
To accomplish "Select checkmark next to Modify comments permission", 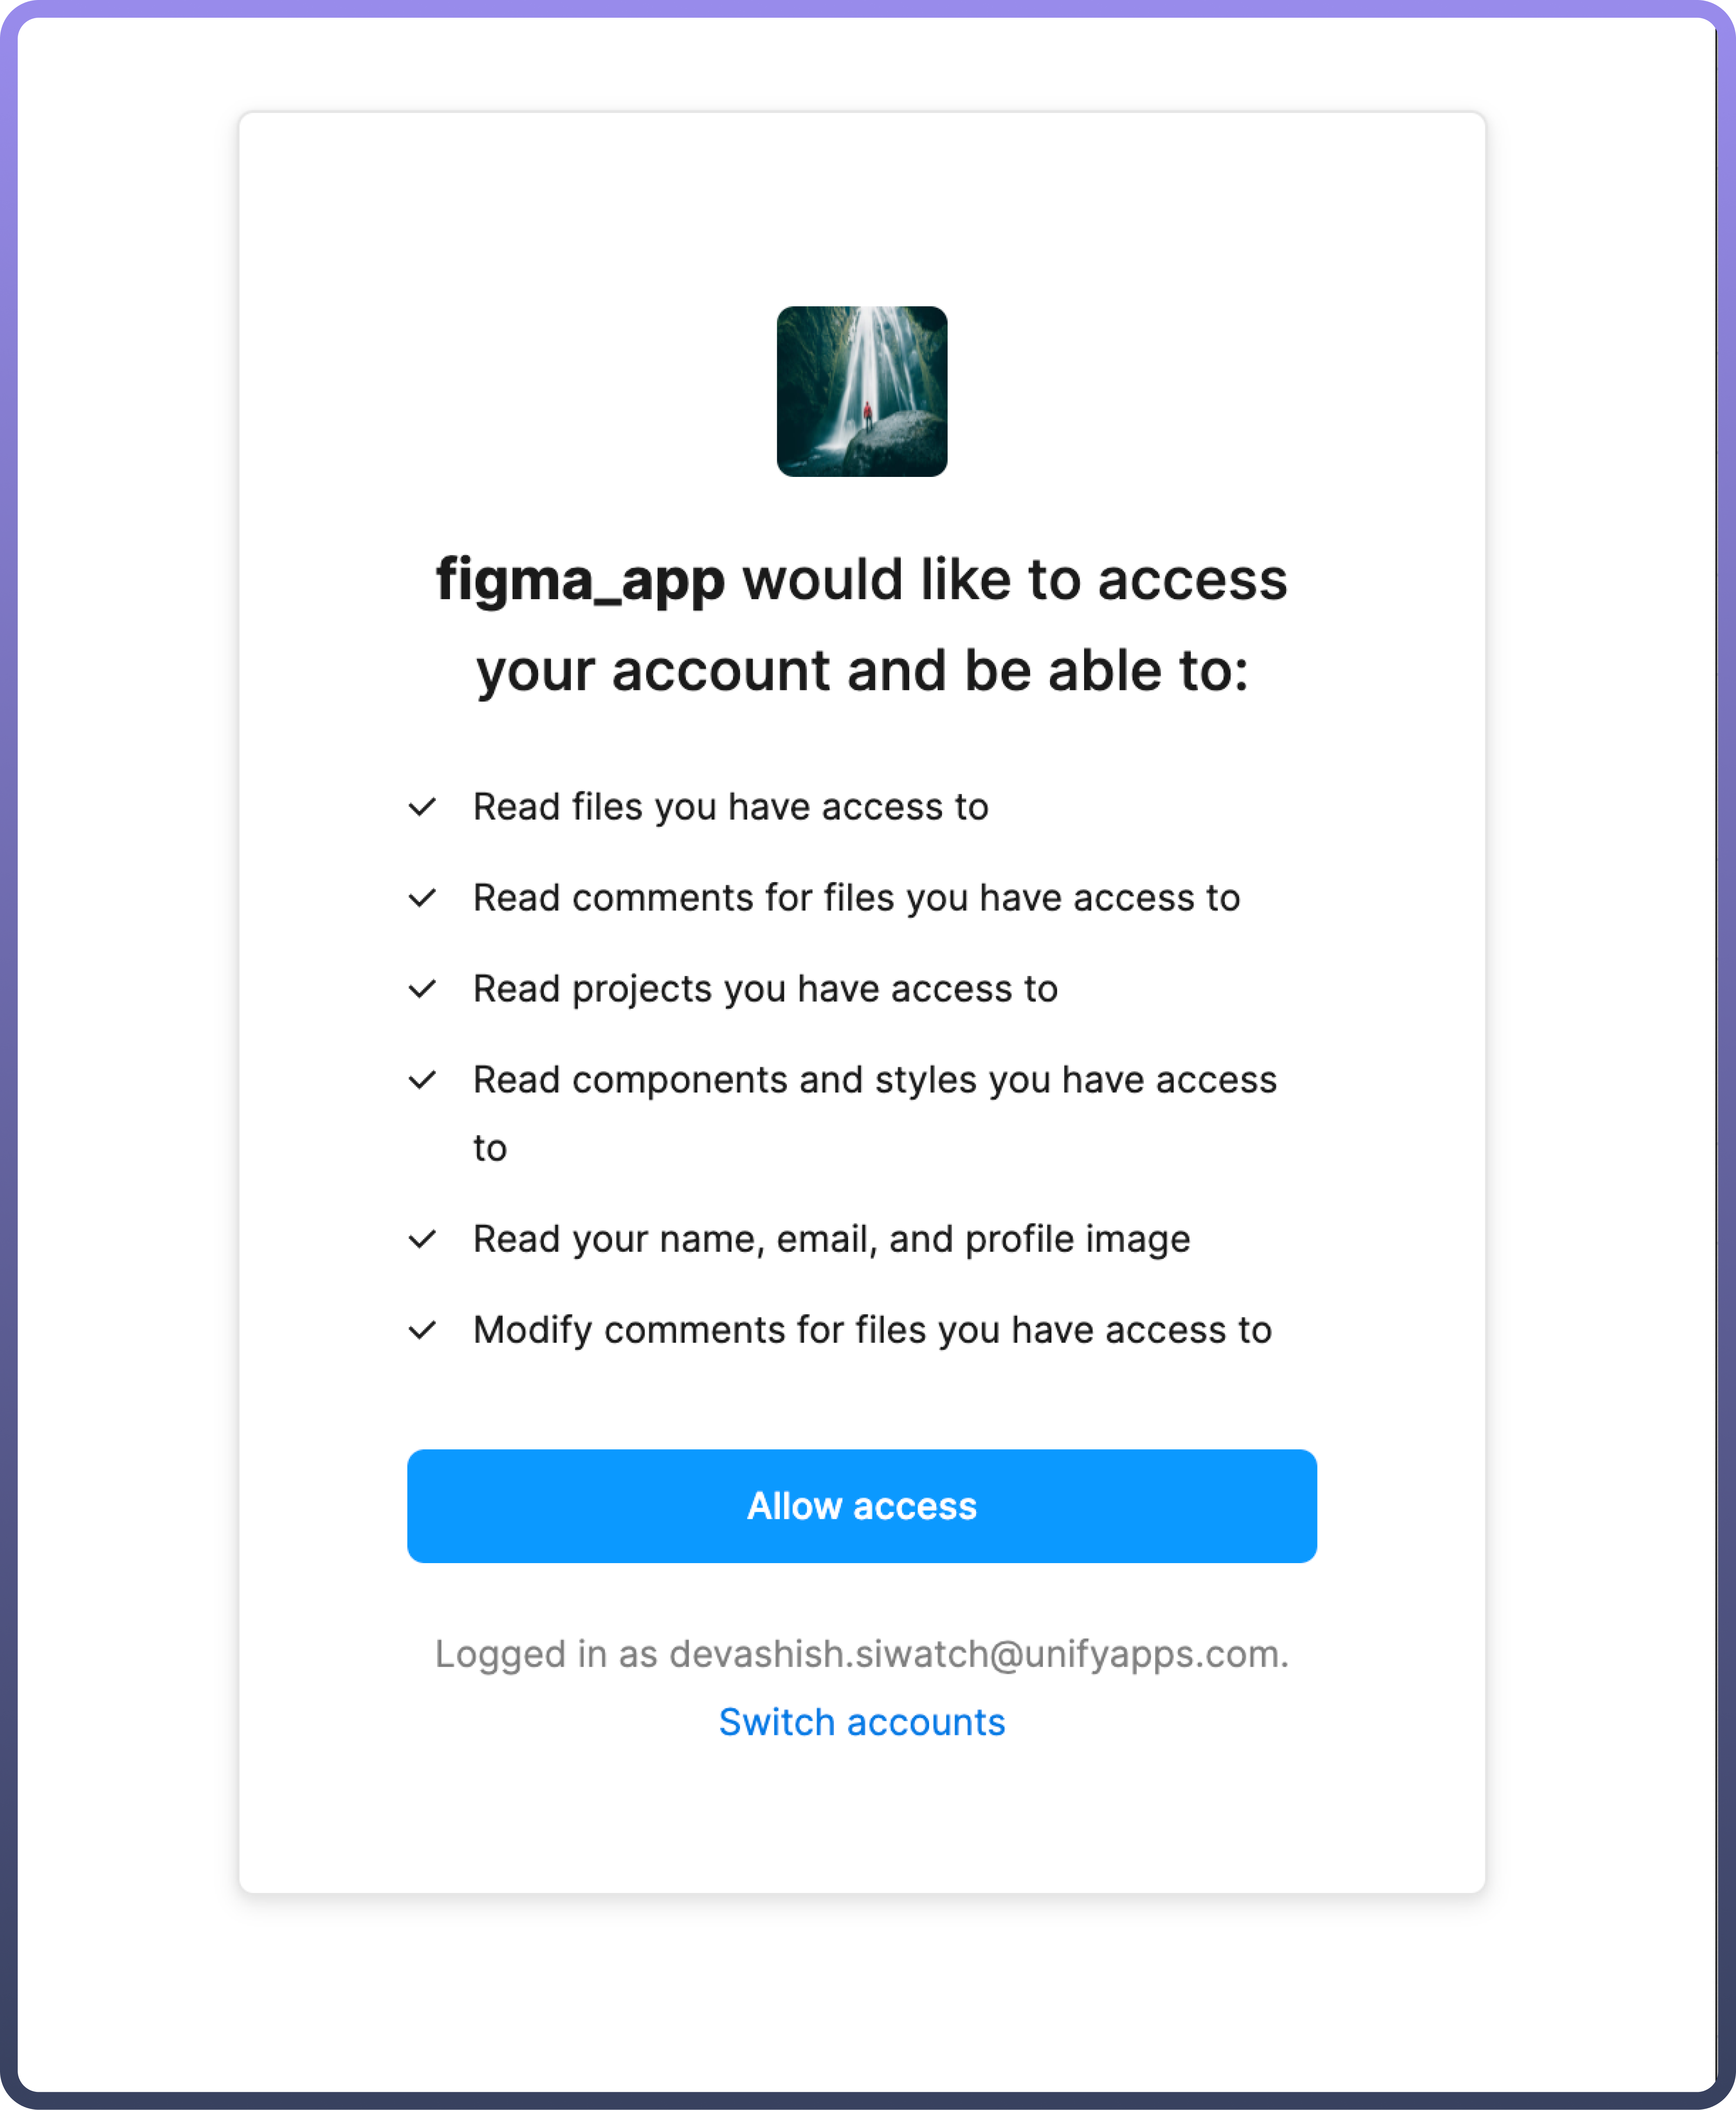I will tap(423, 1331).
